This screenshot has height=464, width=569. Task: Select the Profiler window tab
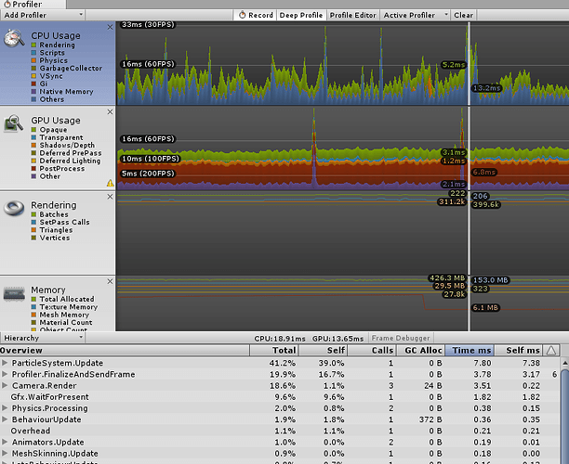pyautogui.click(x=33, y=5)
